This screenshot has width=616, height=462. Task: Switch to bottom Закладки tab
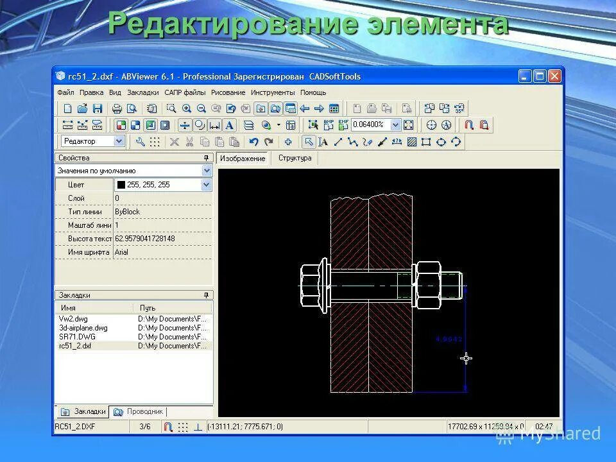tap(83, 412)
